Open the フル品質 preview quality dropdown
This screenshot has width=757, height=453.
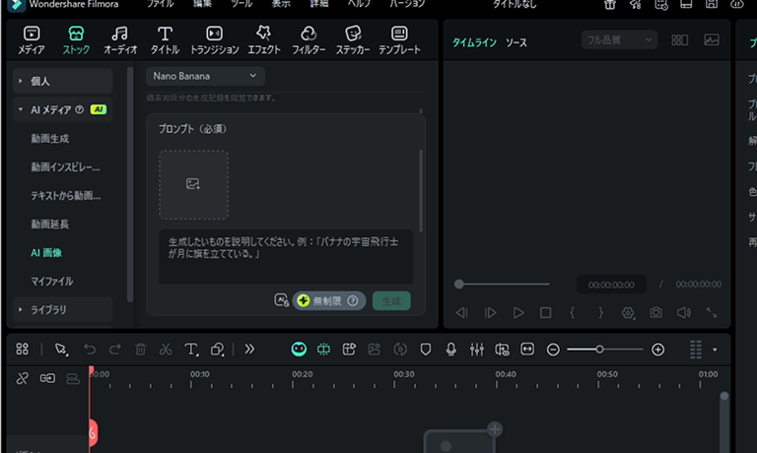(618, 40)
